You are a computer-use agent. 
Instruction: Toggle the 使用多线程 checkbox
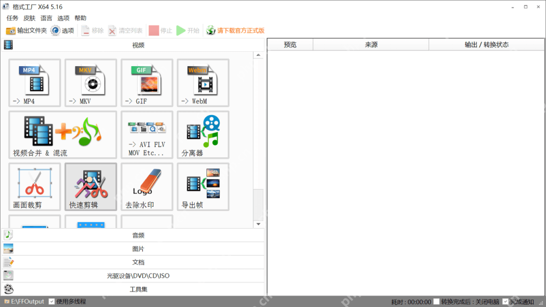[x=52, y=302]
